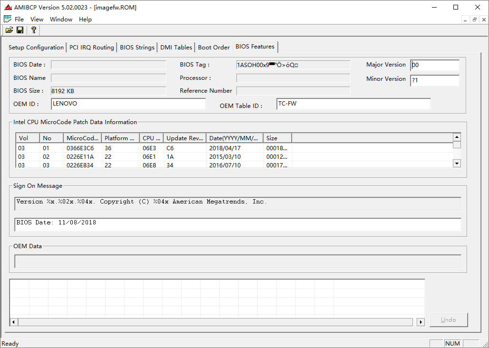
Task: Click the Undo button
Action: [449, 319]
